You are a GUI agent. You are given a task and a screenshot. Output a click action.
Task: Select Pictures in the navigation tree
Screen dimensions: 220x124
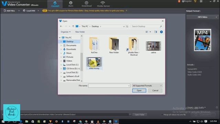70,57
